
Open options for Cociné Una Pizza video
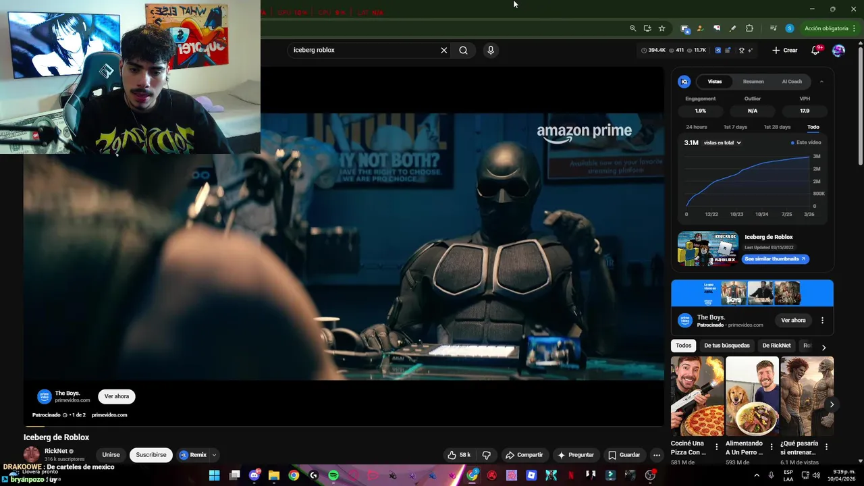(x=717, y=447)
